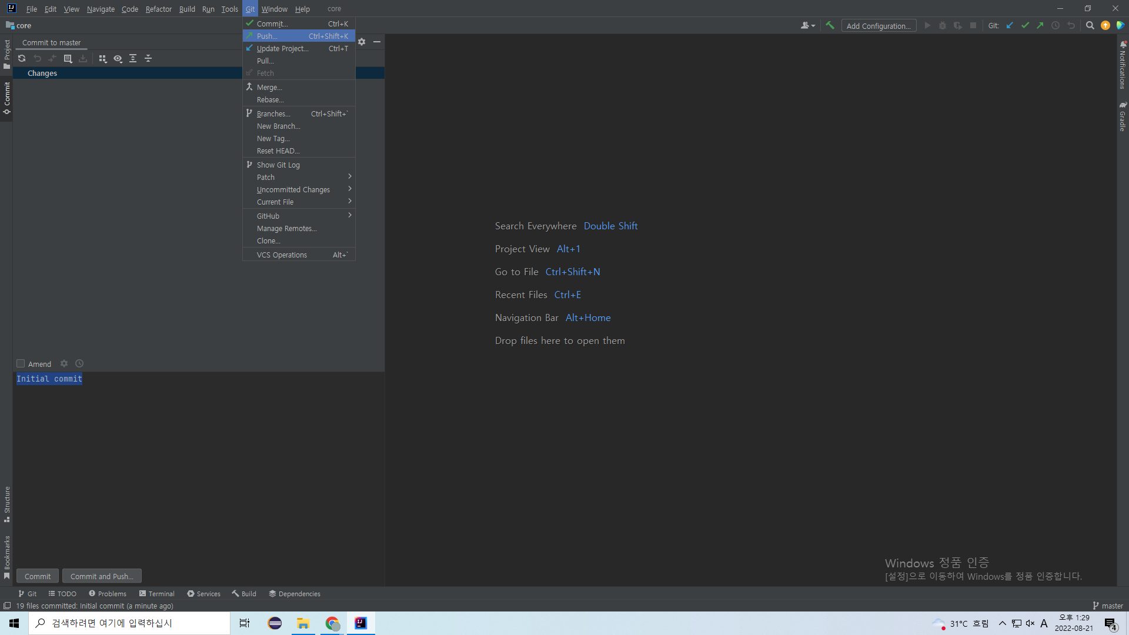Click the Refresh changes icon
Viewport: 1129px width, 635px height.
(x=22, y=58)
